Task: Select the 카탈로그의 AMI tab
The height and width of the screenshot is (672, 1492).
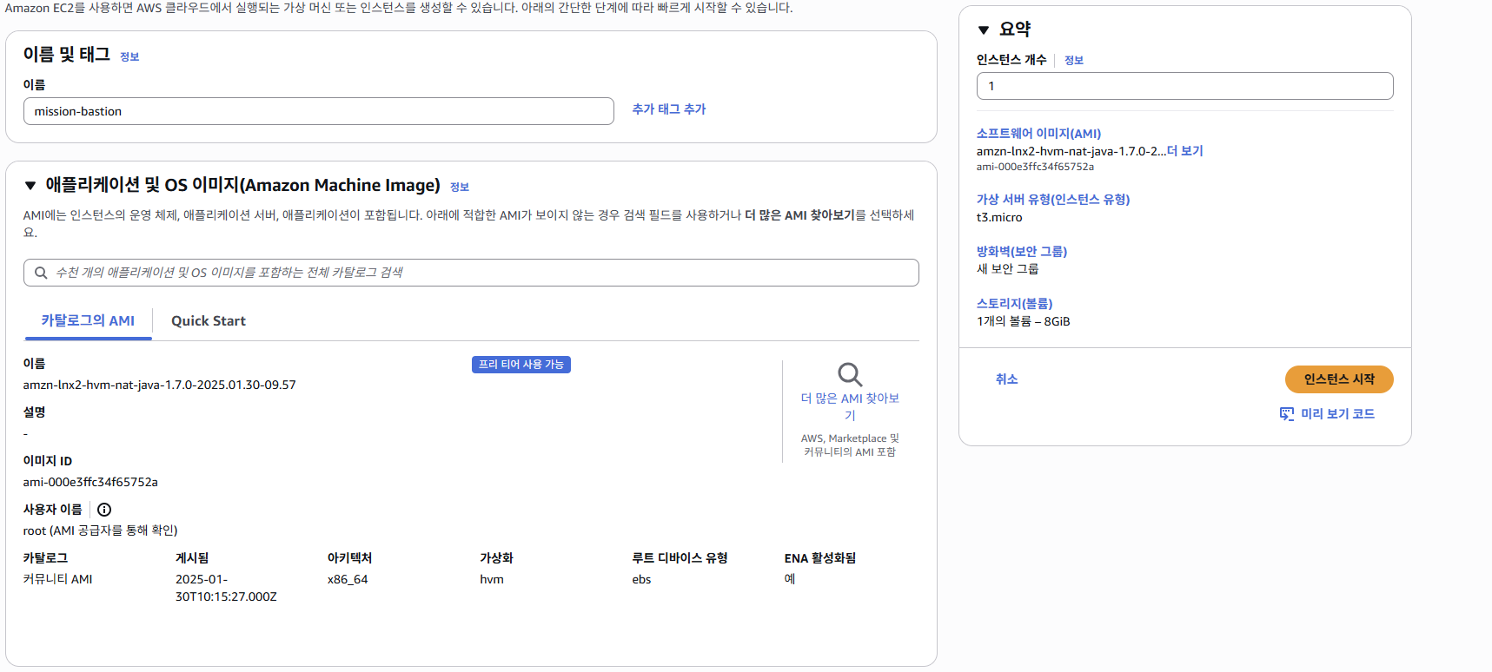Action: 88,321
